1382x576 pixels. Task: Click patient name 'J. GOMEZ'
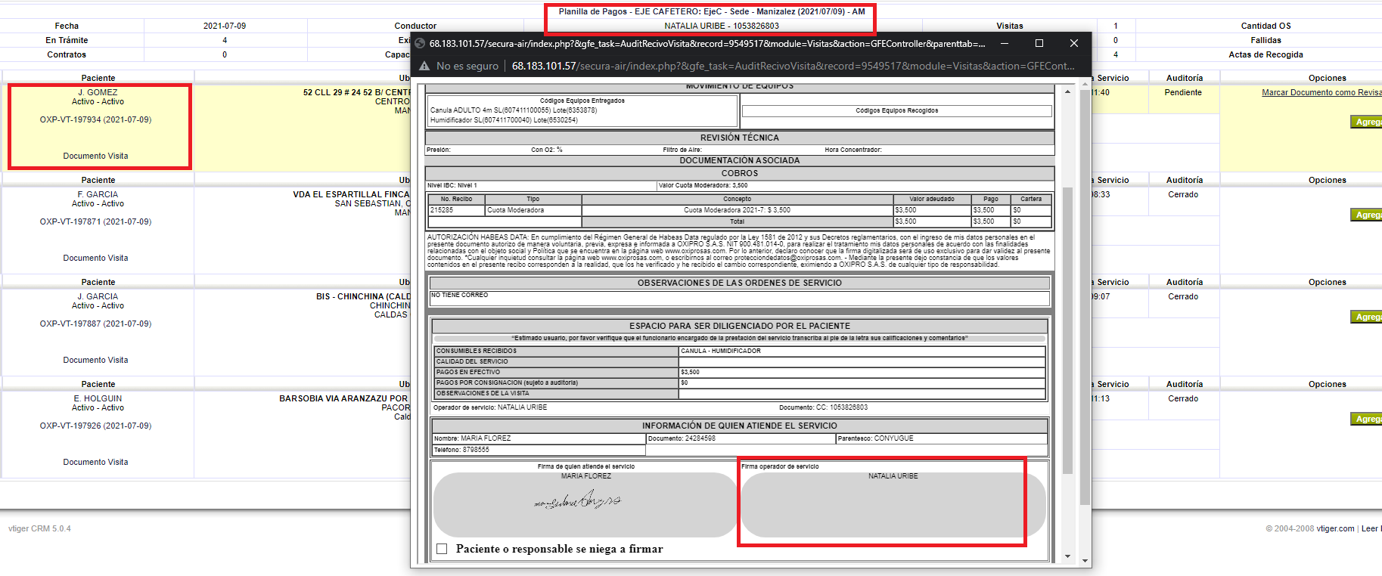pyautogui.click(x=98, y=92)
